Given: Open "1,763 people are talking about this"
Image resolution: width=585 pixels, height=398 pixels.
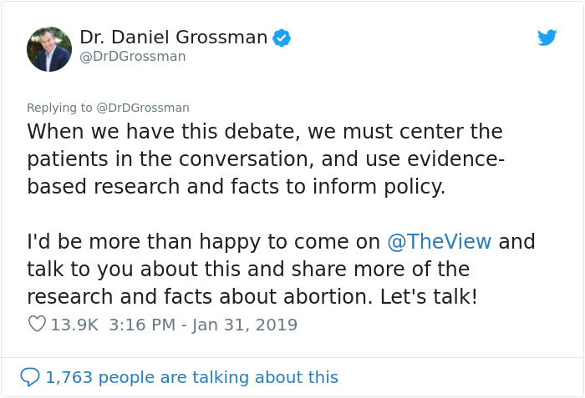Looking at the screenshot, I should click(x=191, y=377).
